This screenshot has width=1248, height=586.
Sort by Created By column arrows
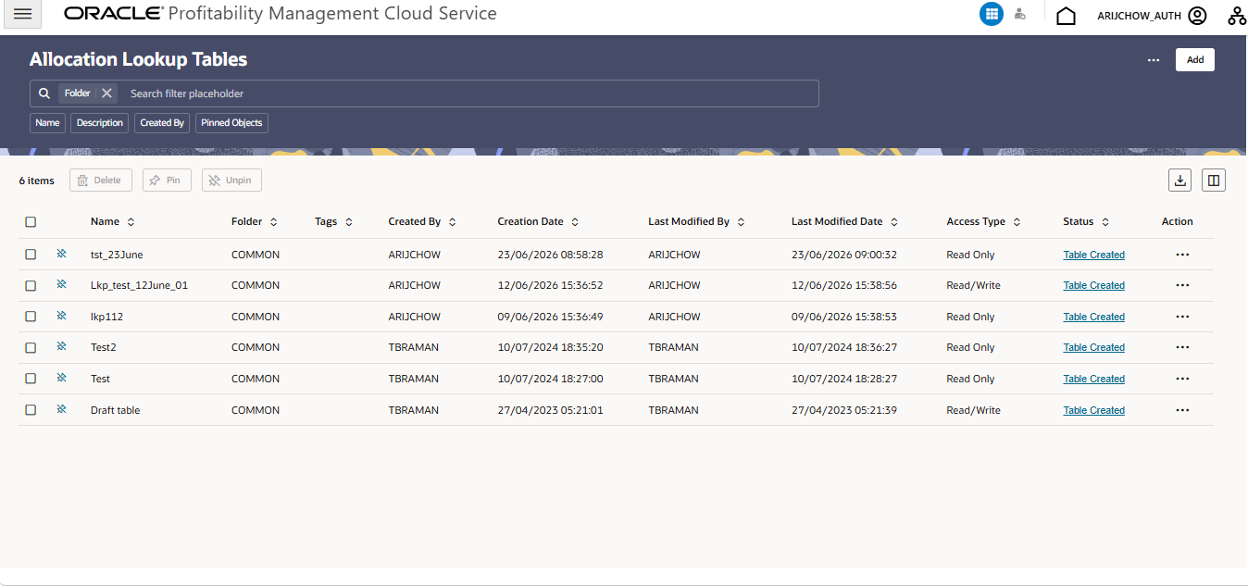pyautogui.click(x=452, y=222)
